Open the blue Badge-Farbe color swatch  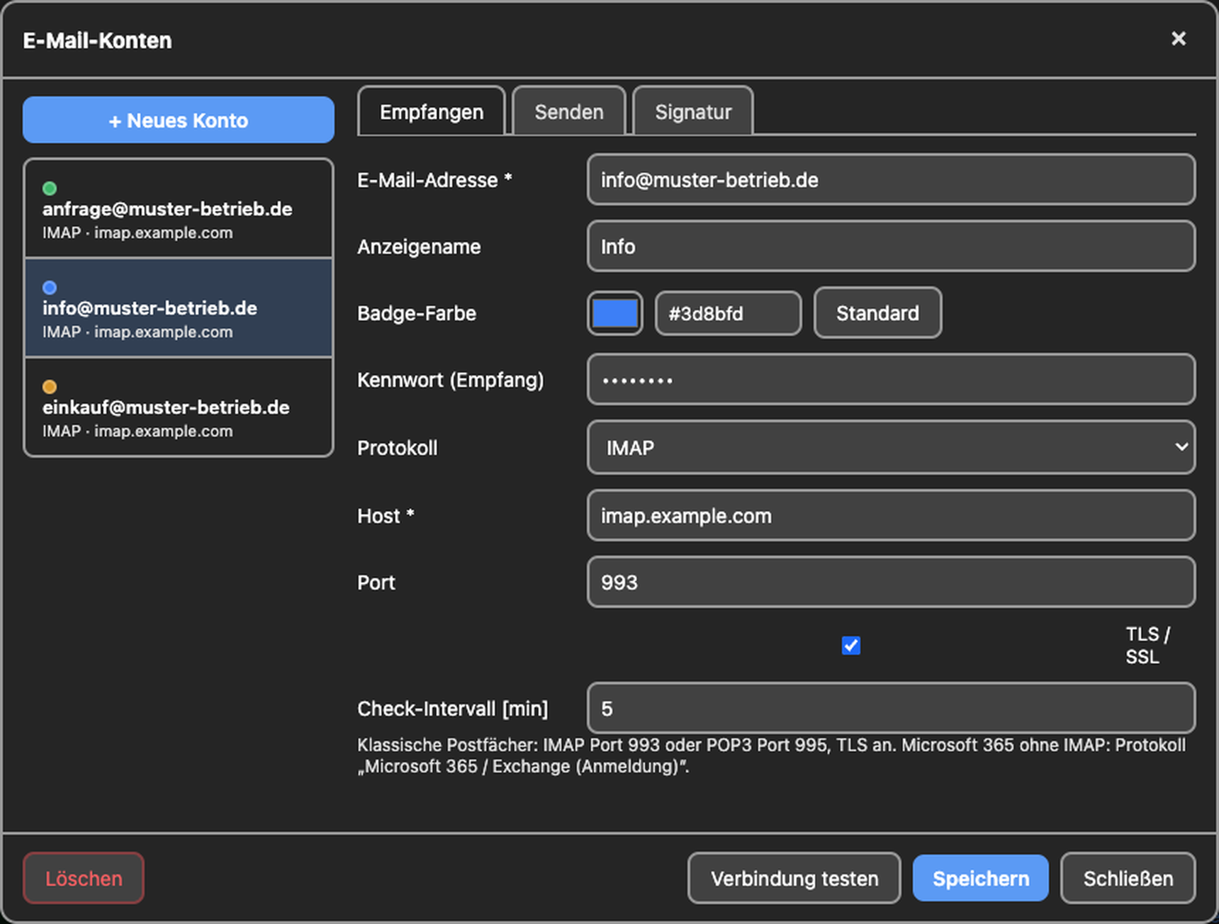pos(614,312)
